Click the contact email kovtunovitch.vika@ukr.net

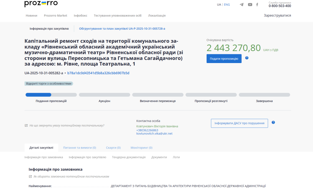[154, 134]
